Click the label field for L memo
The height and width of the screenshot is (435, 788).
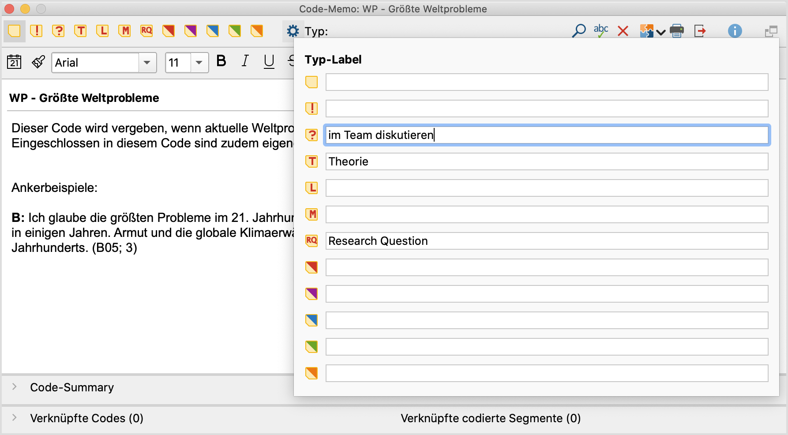[x=547, y=188]
